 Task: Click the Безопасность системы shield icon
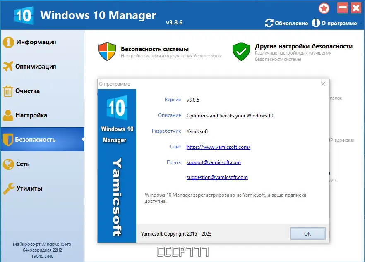pyautogui.click(x=107, y=50)
